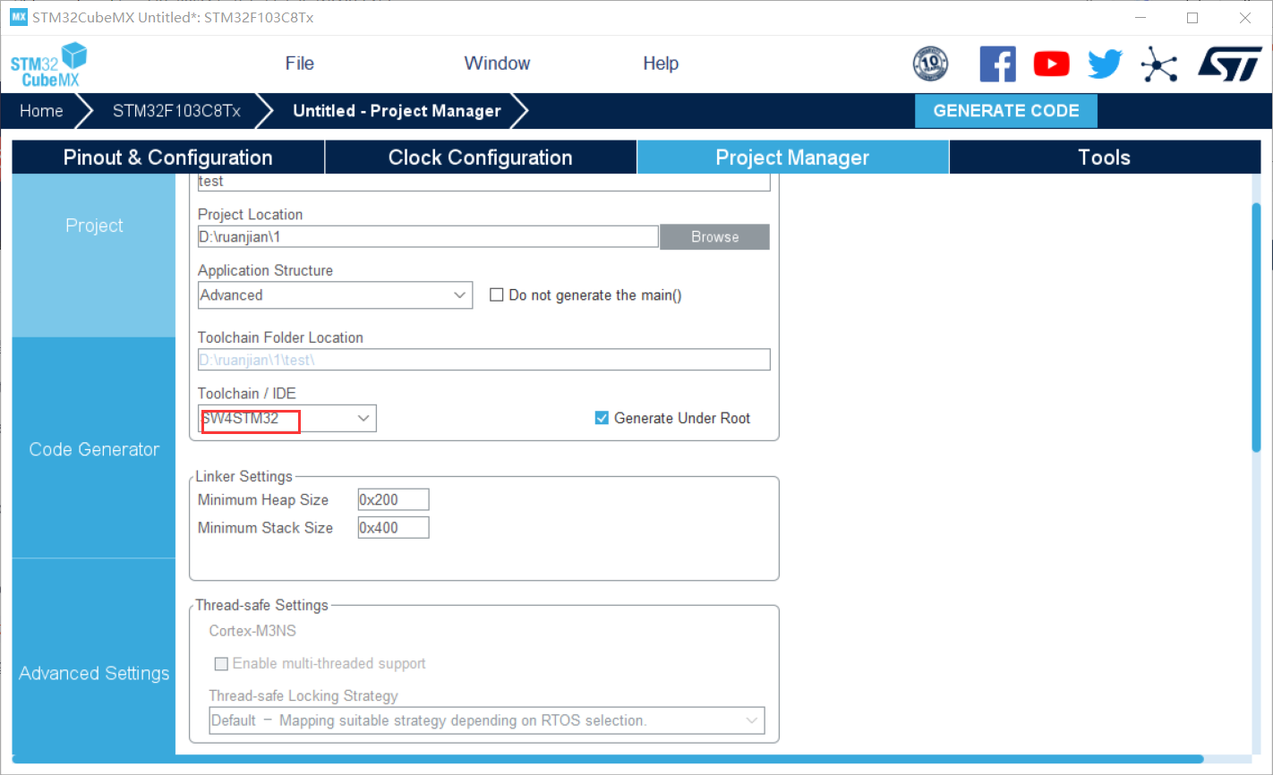Viewport: 1273px width, 775px height.
Task: Click the Minimum Stack Size field
Action: click(x=393, y=528)
